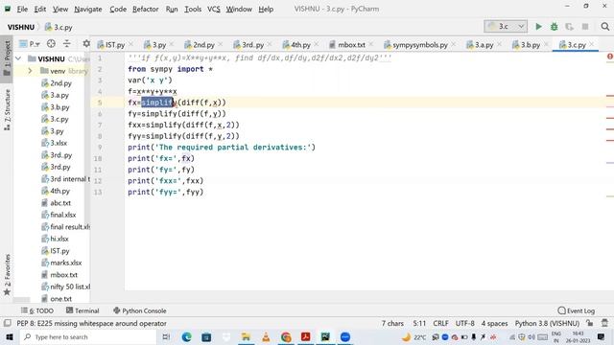Image resolution: width=614 pixels, height=345 pixels.
Task: Open the 3.c run configuration dropdown
Action: tap(506, 27)
